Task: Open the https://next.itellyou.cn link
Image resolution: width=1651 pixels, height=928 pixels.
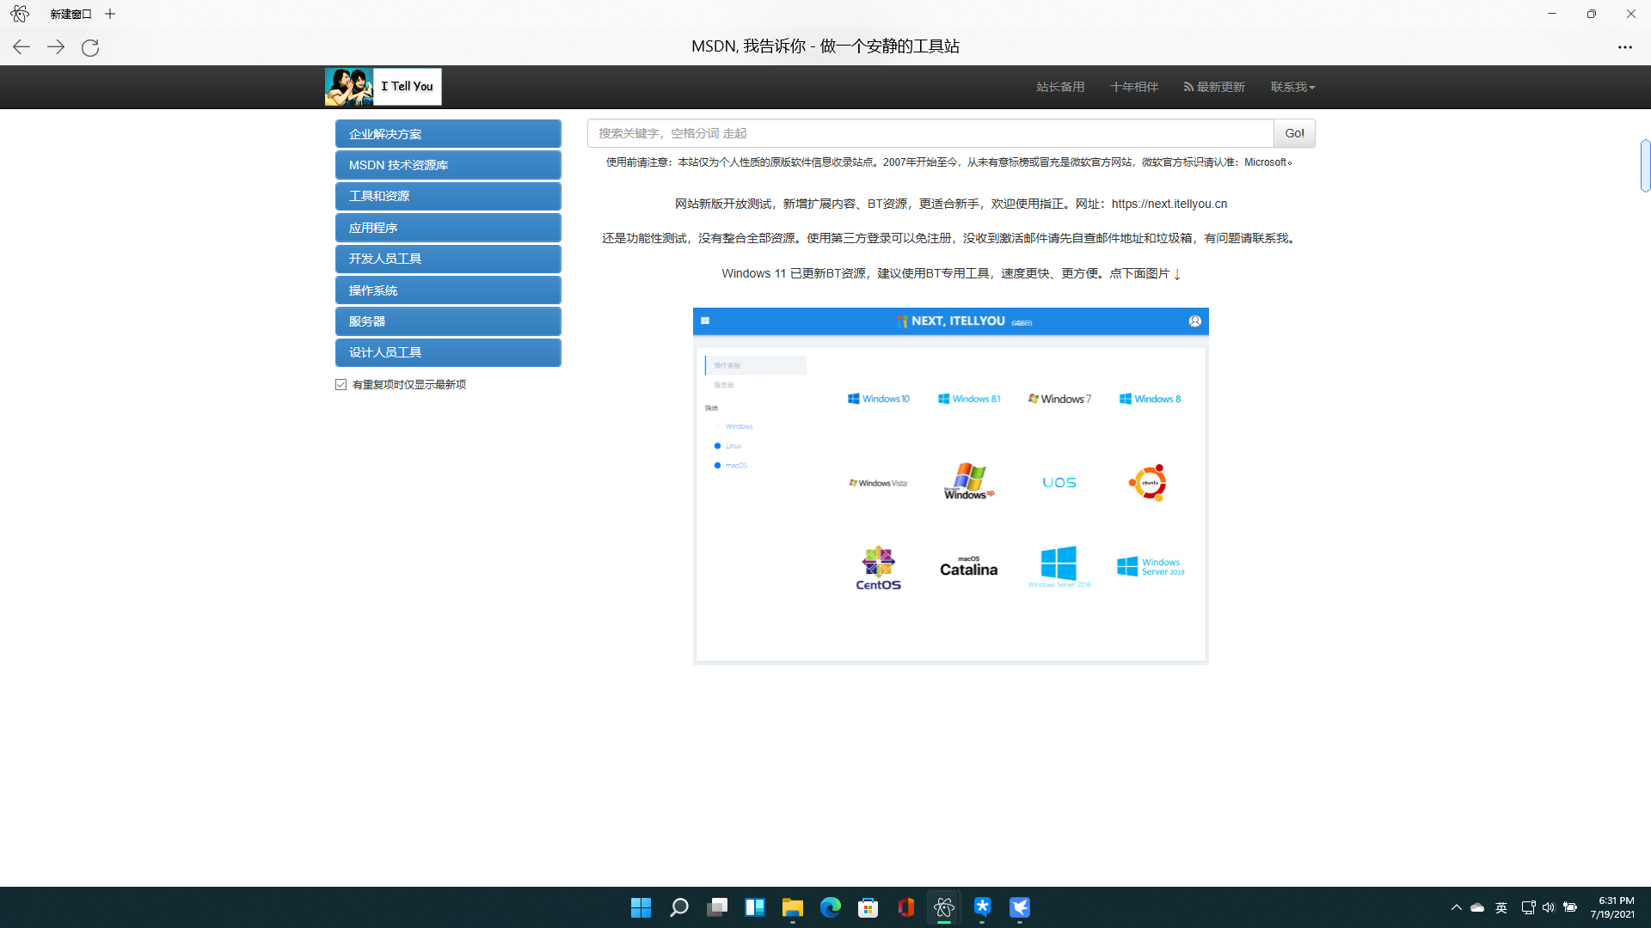Action: click(x=1169, y=204)
